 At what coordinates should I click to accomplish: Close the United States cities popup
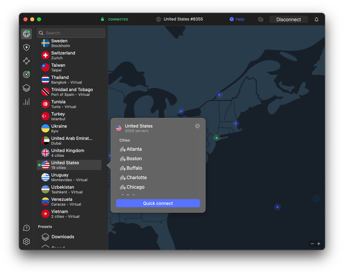[x=198, y=126]
